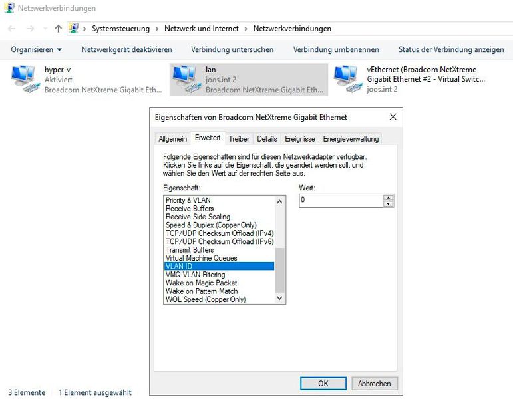
Task: Select Wake on Pattern Match property
Action: coord(219,291)
